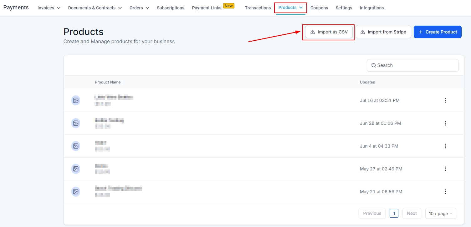The width and height of the screenshot is (471, 227).
Task: Open the Payment Links tab
Action: click(207, 8)
